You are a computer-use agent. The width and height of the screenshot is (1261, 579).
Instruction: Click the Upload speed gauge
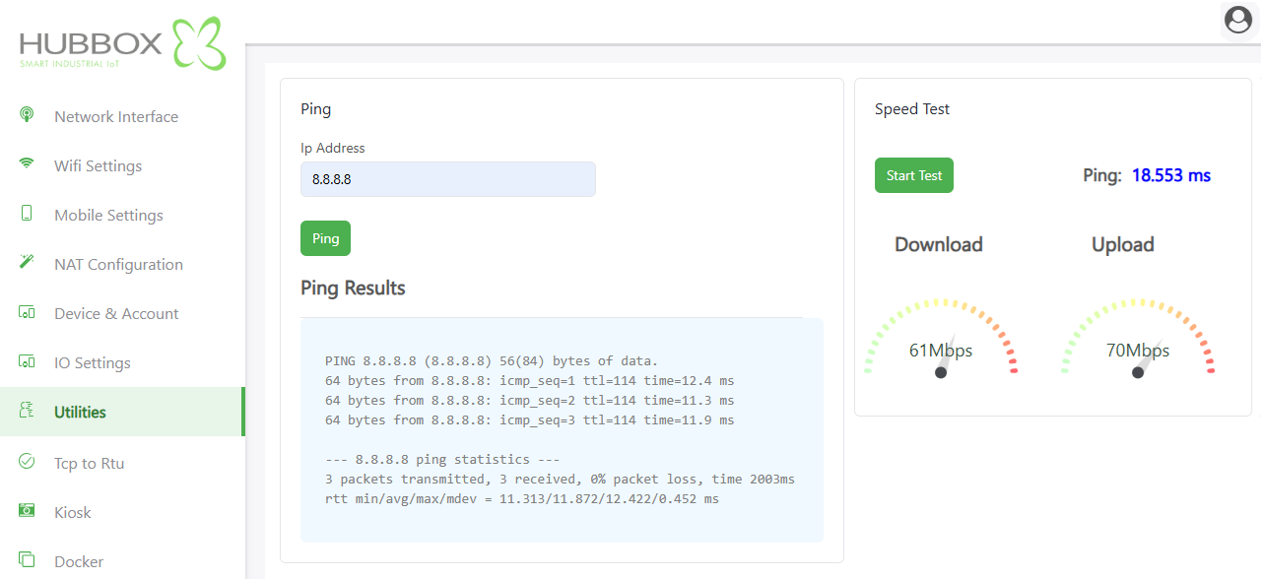[x=1138, y=340]
